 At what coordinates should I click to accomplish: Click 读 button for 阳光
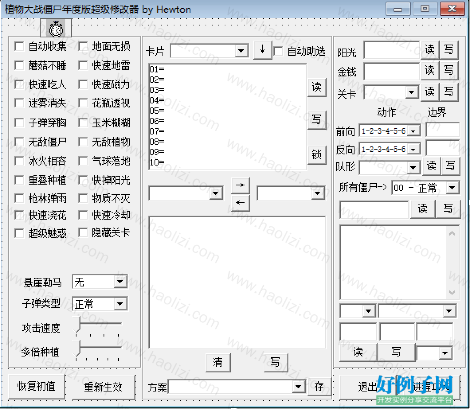(x=430, y=50)
